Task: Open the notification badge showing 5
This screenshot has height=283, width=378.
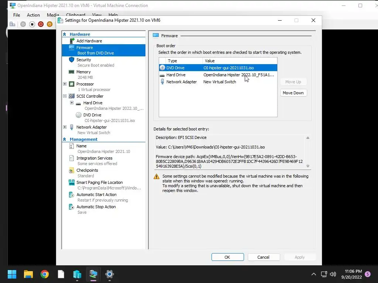Action: (368, 274)
